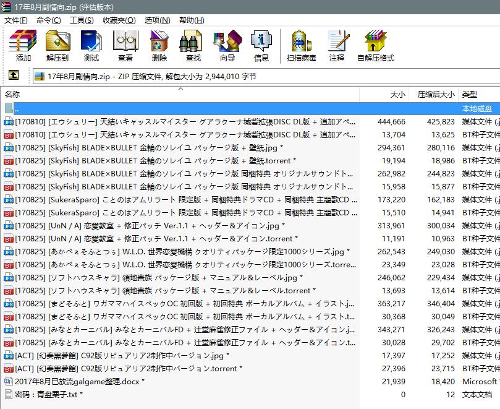
Task: Sort by the 大小 column header
Action: tap(384, 94)
